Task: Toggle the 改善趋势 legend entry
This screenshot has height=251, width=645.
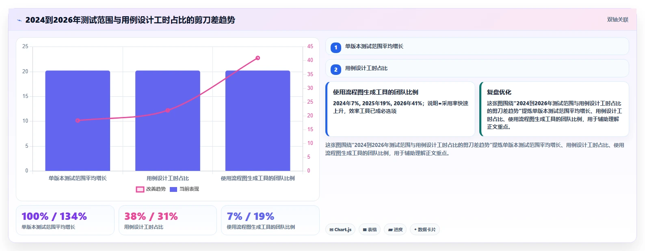Action: point(151,189)
